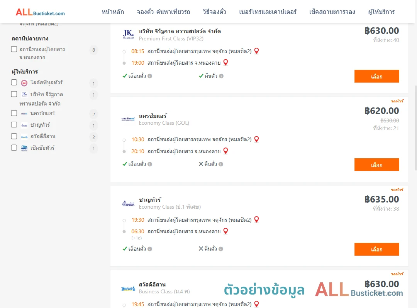Open the เช็คสถานะการจอง menu item
417x308 pixels.
332,12
